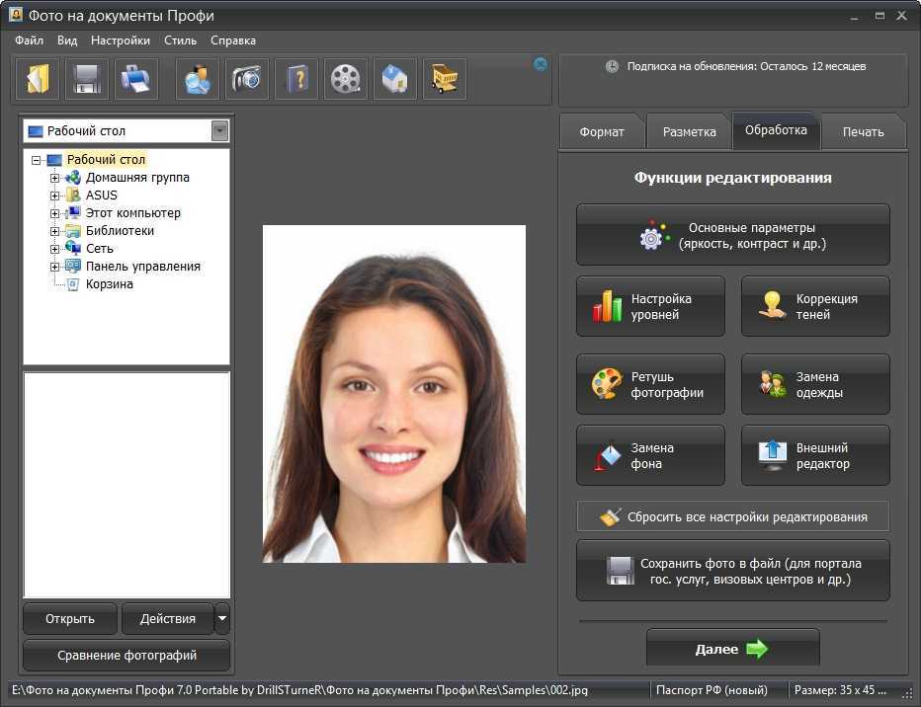Click the film reel video icon

point(346,79)
